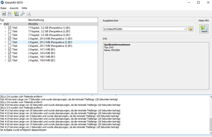
Task: Click the MakeMKV app icon in the title bar
Action: coord(2,2)
